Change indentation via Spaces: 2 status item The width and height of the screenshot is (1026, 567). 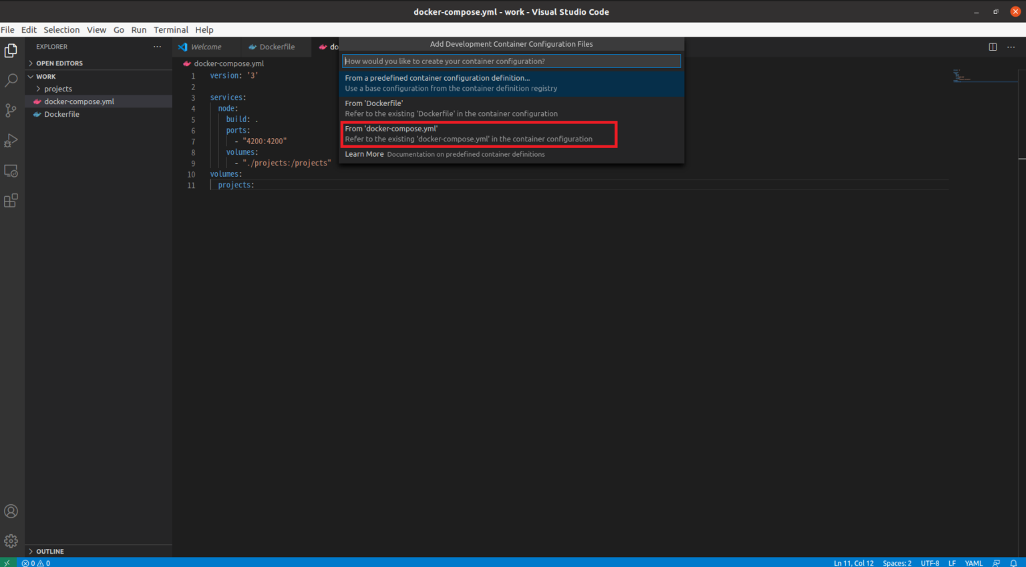click(x=896, y=562)
